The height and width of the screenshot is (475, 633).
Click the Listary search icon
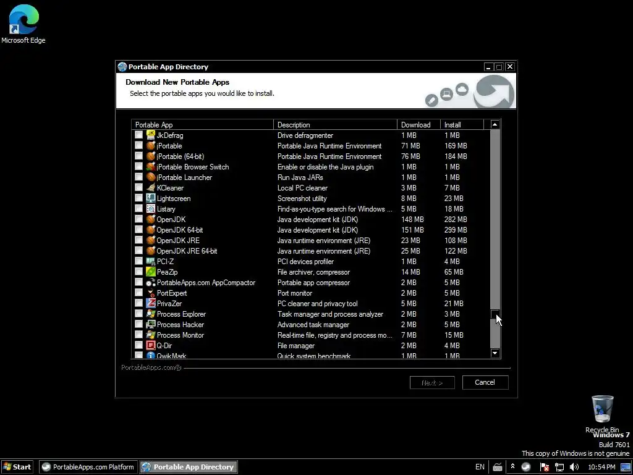(x=151, y=208)
